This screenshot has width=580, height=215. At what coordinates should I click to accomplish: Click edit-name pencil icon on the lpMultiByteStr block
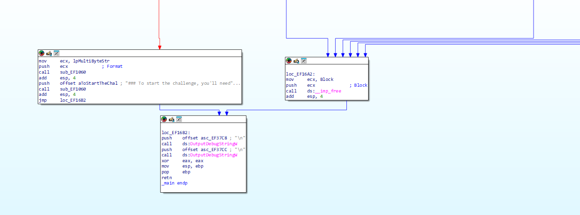[x=49, y=53]
